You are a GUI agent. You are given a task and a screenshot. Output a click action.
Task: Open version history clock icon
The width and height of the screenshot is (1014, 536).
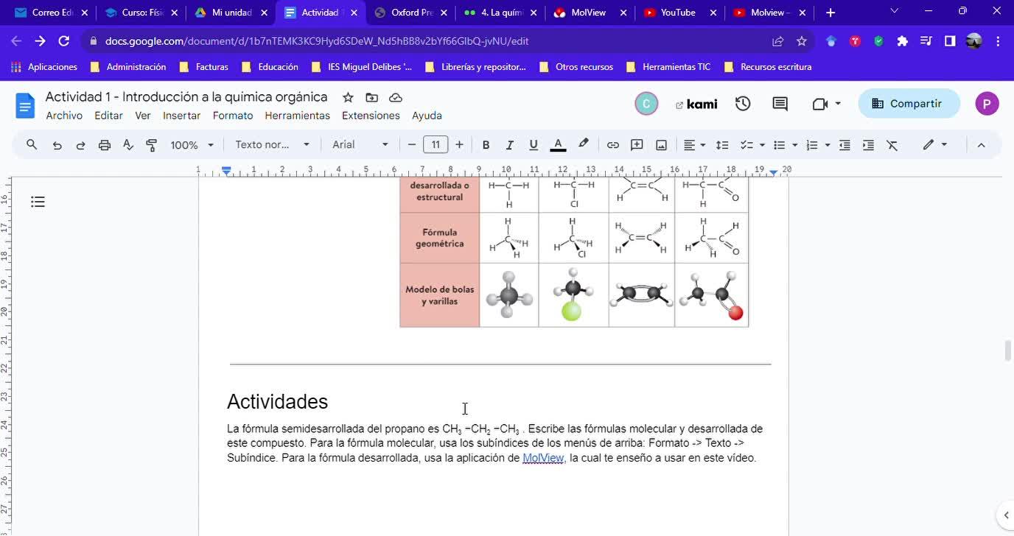point(743,104)
